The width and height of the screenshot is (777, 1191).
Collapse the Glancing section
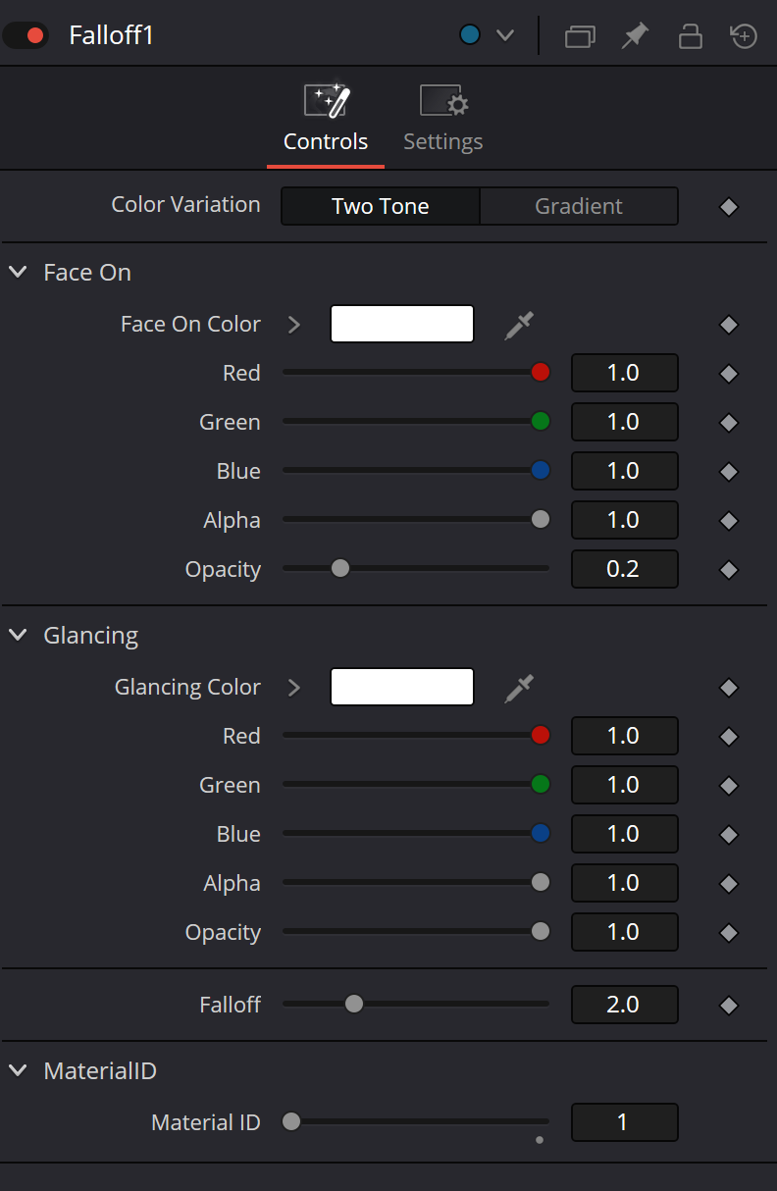pyautogui.click(x=18, y=635)
